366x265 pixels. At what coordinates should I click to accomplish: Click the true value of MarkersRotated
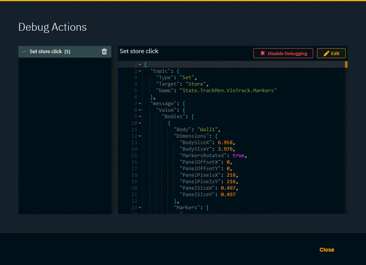[x=239, y=155]
